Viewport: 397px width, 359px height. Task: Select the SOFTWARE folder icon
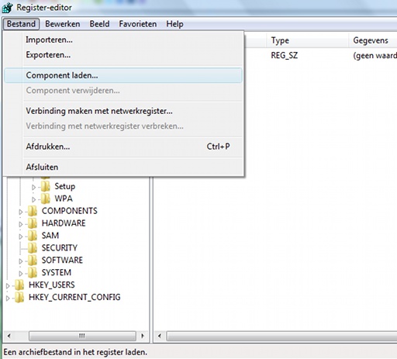click(x=33, y=261)
